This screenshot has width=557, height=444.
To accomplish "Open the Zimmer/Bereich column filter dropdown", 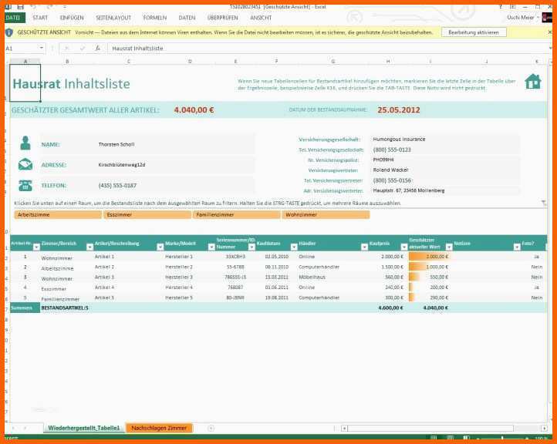I will point(89,247).
